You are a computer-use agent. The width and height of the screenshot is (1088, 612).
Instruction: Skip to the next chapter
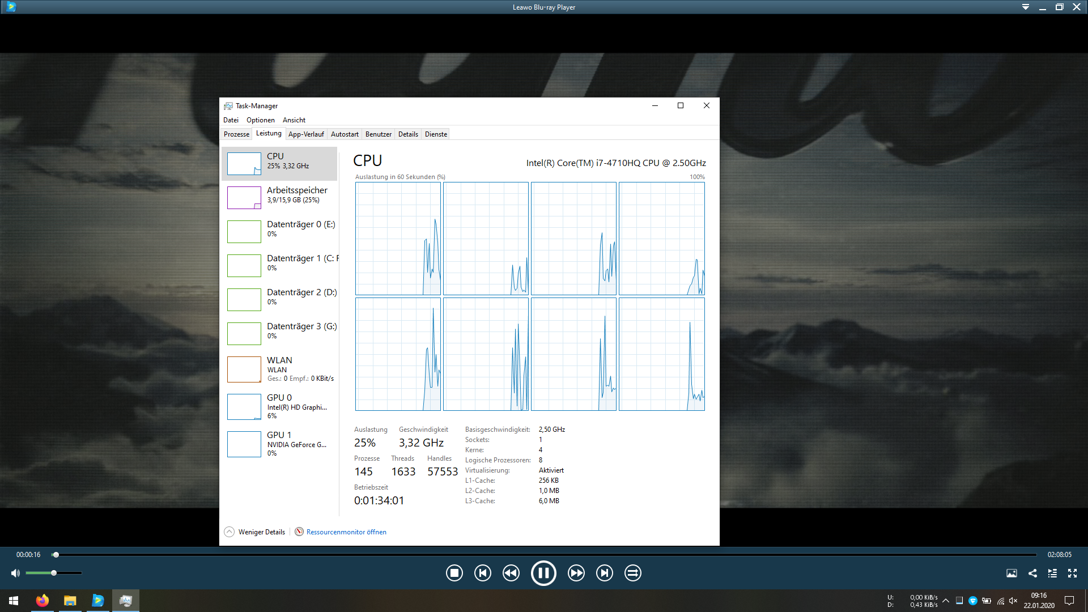point(604,573)
